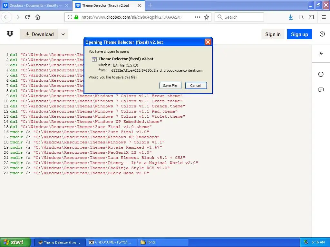Viewport: 330px width, 247px height.
Task: Click the green secure connection padlock
Action: (x=76, y=17)
